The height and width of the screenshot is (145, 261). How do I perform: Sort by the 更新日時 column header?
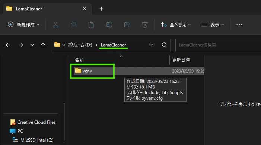click(181, 60)
